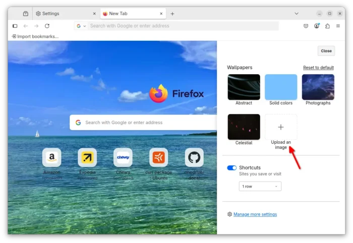Open the Extensions puzzle icon
This screenshot has width=353, height=243.
point(327,26)
